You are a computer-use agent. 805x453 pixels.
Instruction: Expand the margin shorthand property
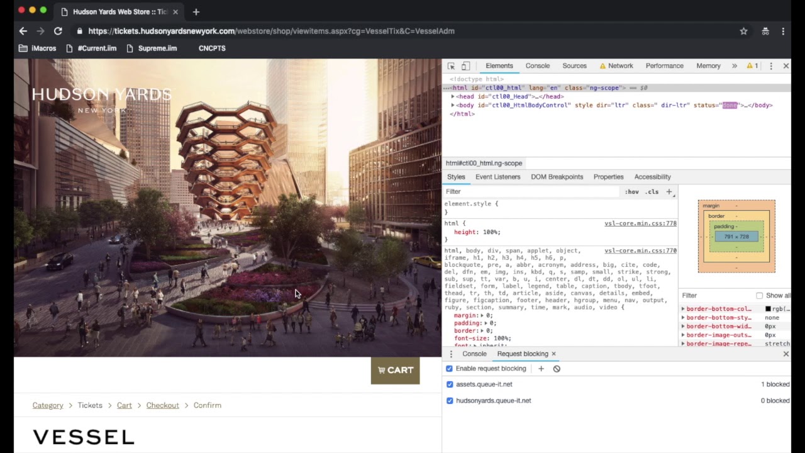[x=482, y=316]
